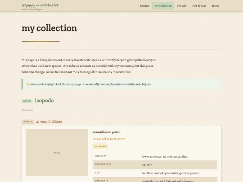Click the BREEDING status badge

pos(100,146)
